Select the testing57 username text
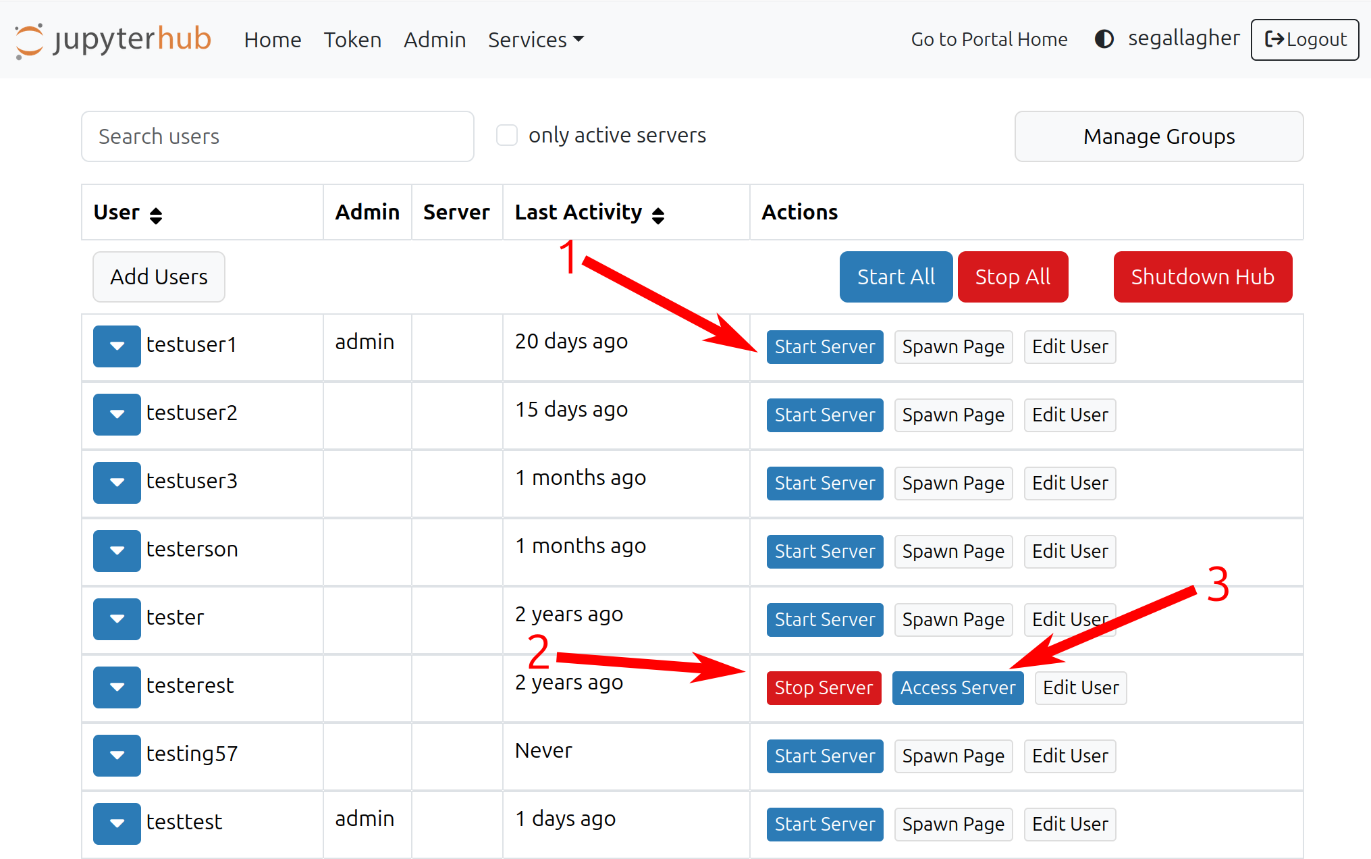 coord(192,754)
